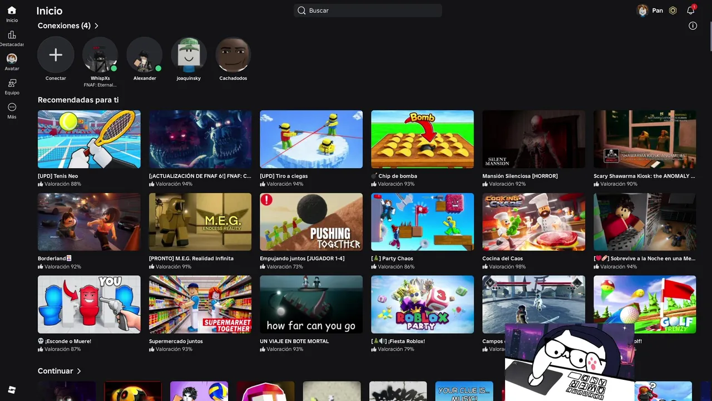Image resolution: width=712 pixels, height=401 pixels.
Task: Click title '[PRONTO] M.E.G. Realidad Infinita'
Action: point(191,258)
